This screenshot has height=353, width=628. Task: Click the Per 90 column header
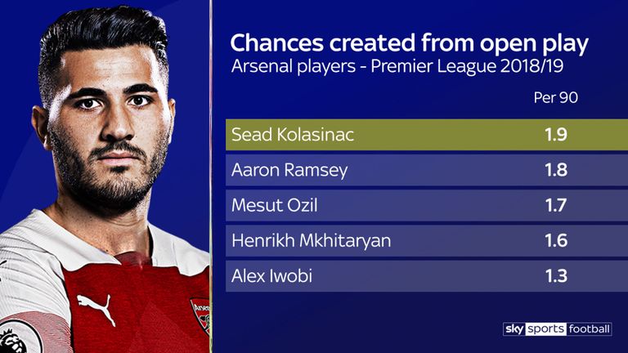coord(555,98)
